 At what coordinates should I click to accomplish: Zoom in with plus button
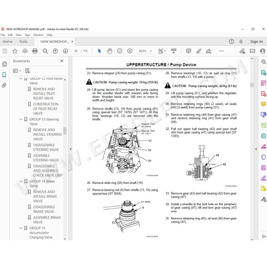pyautogui.click(x=130, y=51)
